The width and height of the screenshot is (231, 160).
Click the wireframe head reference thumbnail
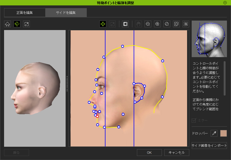click(x=209, y=39)
